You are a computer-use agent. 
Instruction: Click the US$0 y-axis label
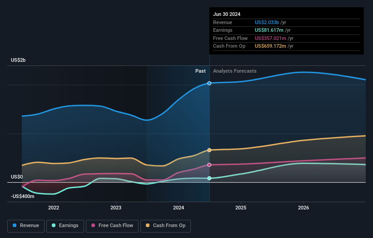click(17, 177)
